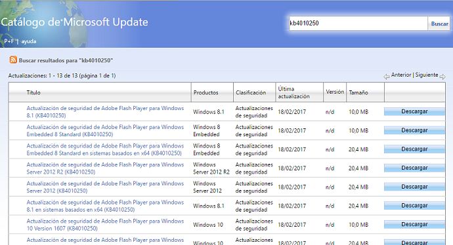Viewport: 453px width, 245px height.
Task: Open the ayuda help link
Action: [x=29, y=41]
